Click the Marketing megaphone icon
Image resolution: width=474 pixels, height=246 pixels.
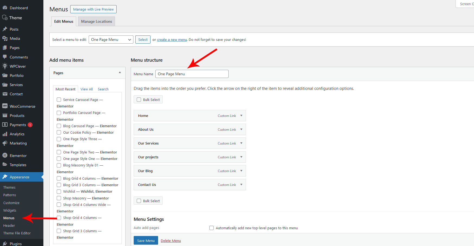5,143
